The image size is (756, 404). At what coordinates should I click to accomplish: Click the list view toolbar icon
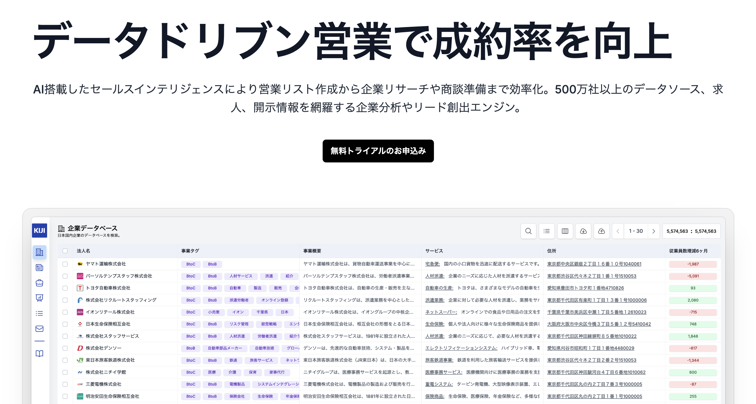click(x=546, y=231)
